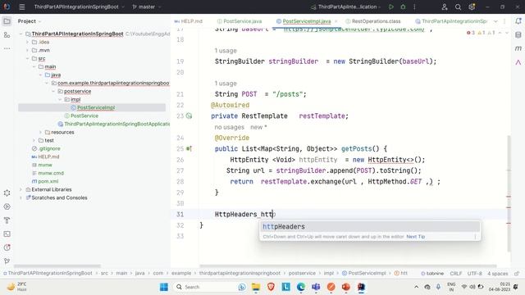Screen dimensions: 525x295
Task: Open the Problems tool window icon
Action: pos(7,247)
